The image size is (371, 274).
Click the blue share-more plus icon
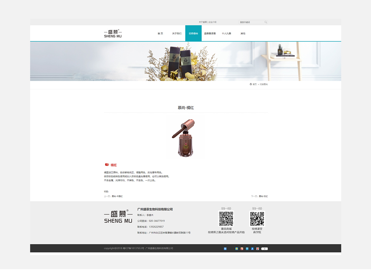point(225,249)
